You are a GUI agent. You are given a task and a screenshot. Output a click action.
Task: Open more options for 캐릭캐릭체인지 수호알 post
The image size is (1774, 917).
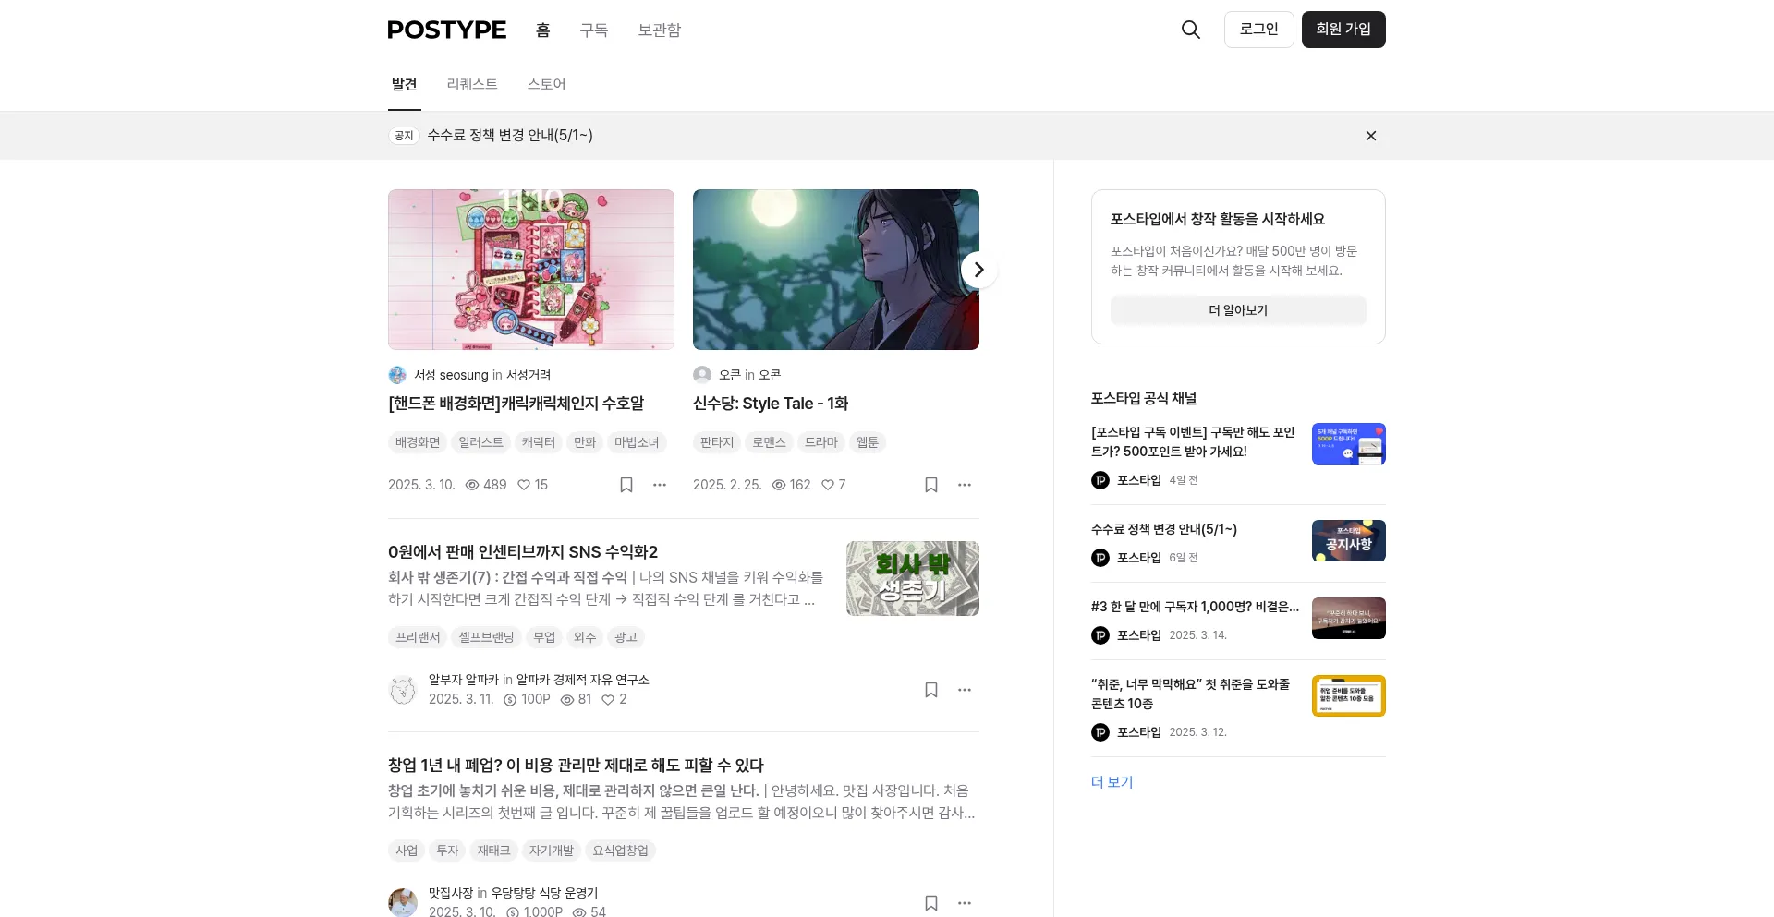click(x=660, y=485)
